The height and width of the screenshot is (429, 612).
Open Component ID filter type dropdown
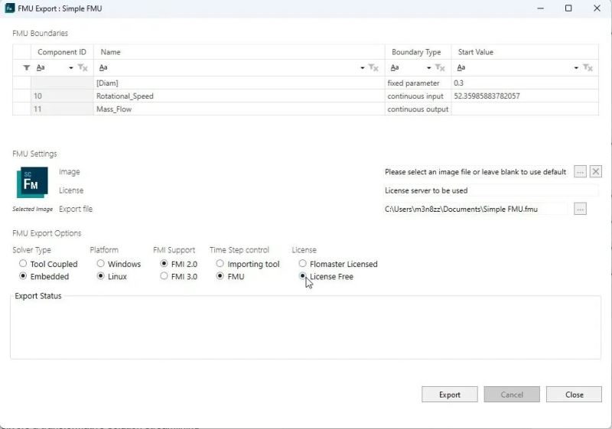click(71, 68)
